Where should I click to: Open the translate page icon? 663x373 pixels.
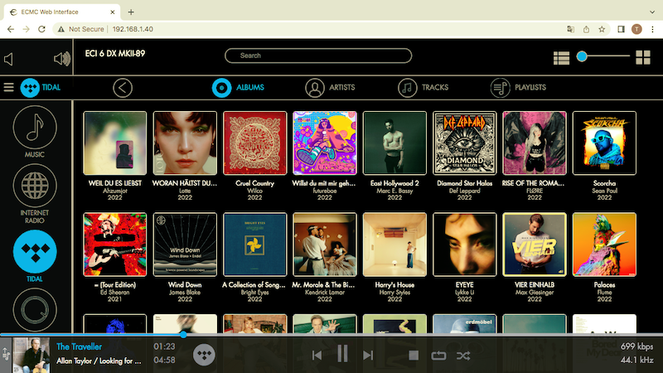(570, 29)
